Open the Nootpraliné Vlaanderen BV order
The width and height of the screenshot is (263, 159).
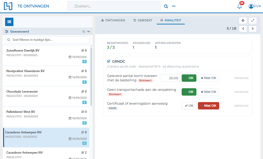point(46,76)
